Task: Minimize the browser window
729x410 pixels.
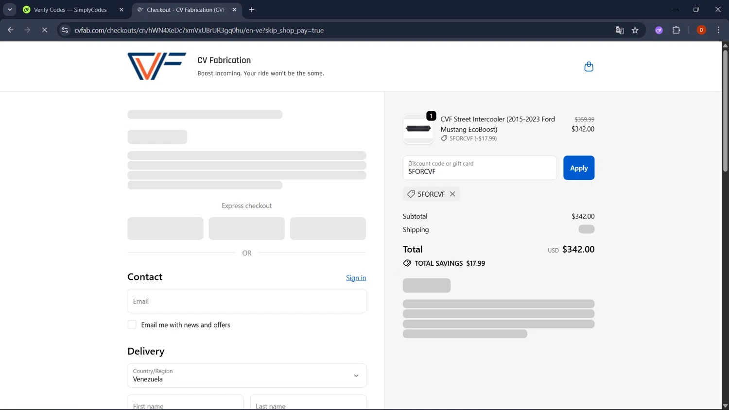Action: [x=675, y=9]
